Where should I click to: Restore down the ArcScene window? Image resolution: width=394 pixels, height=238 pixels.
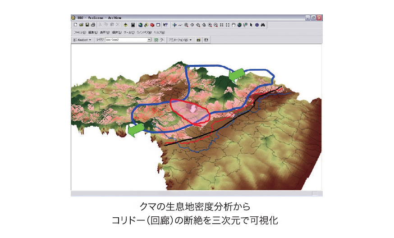pos(313,18)
